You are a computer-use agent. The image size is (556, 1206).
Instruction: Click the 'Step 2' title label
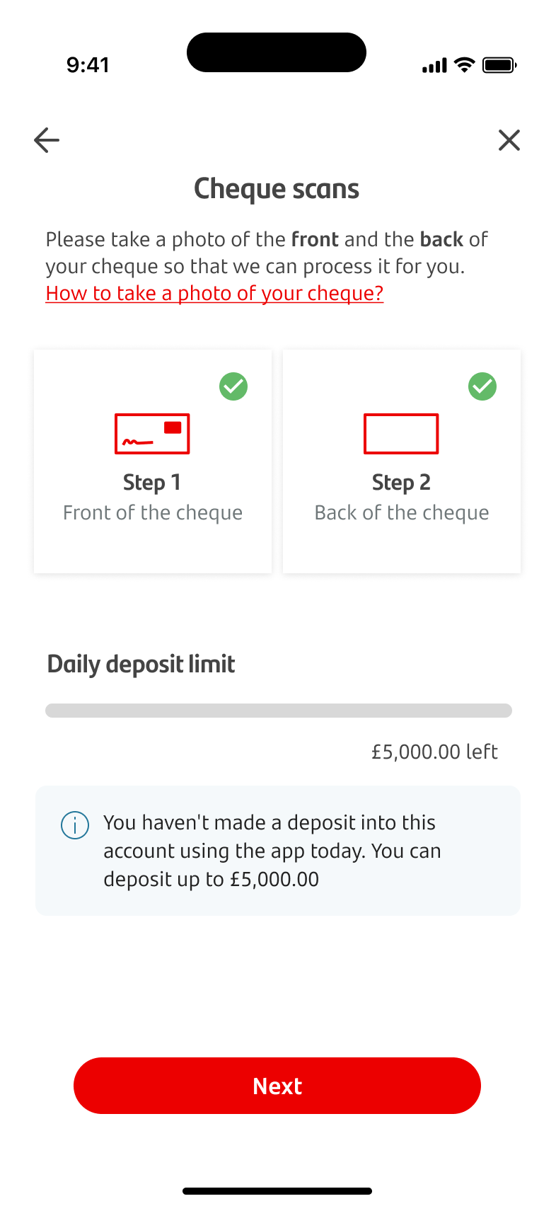[x=401, y=483]
